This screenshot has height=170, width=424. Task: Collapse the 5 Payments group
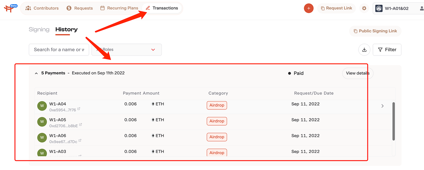point(36,73)
